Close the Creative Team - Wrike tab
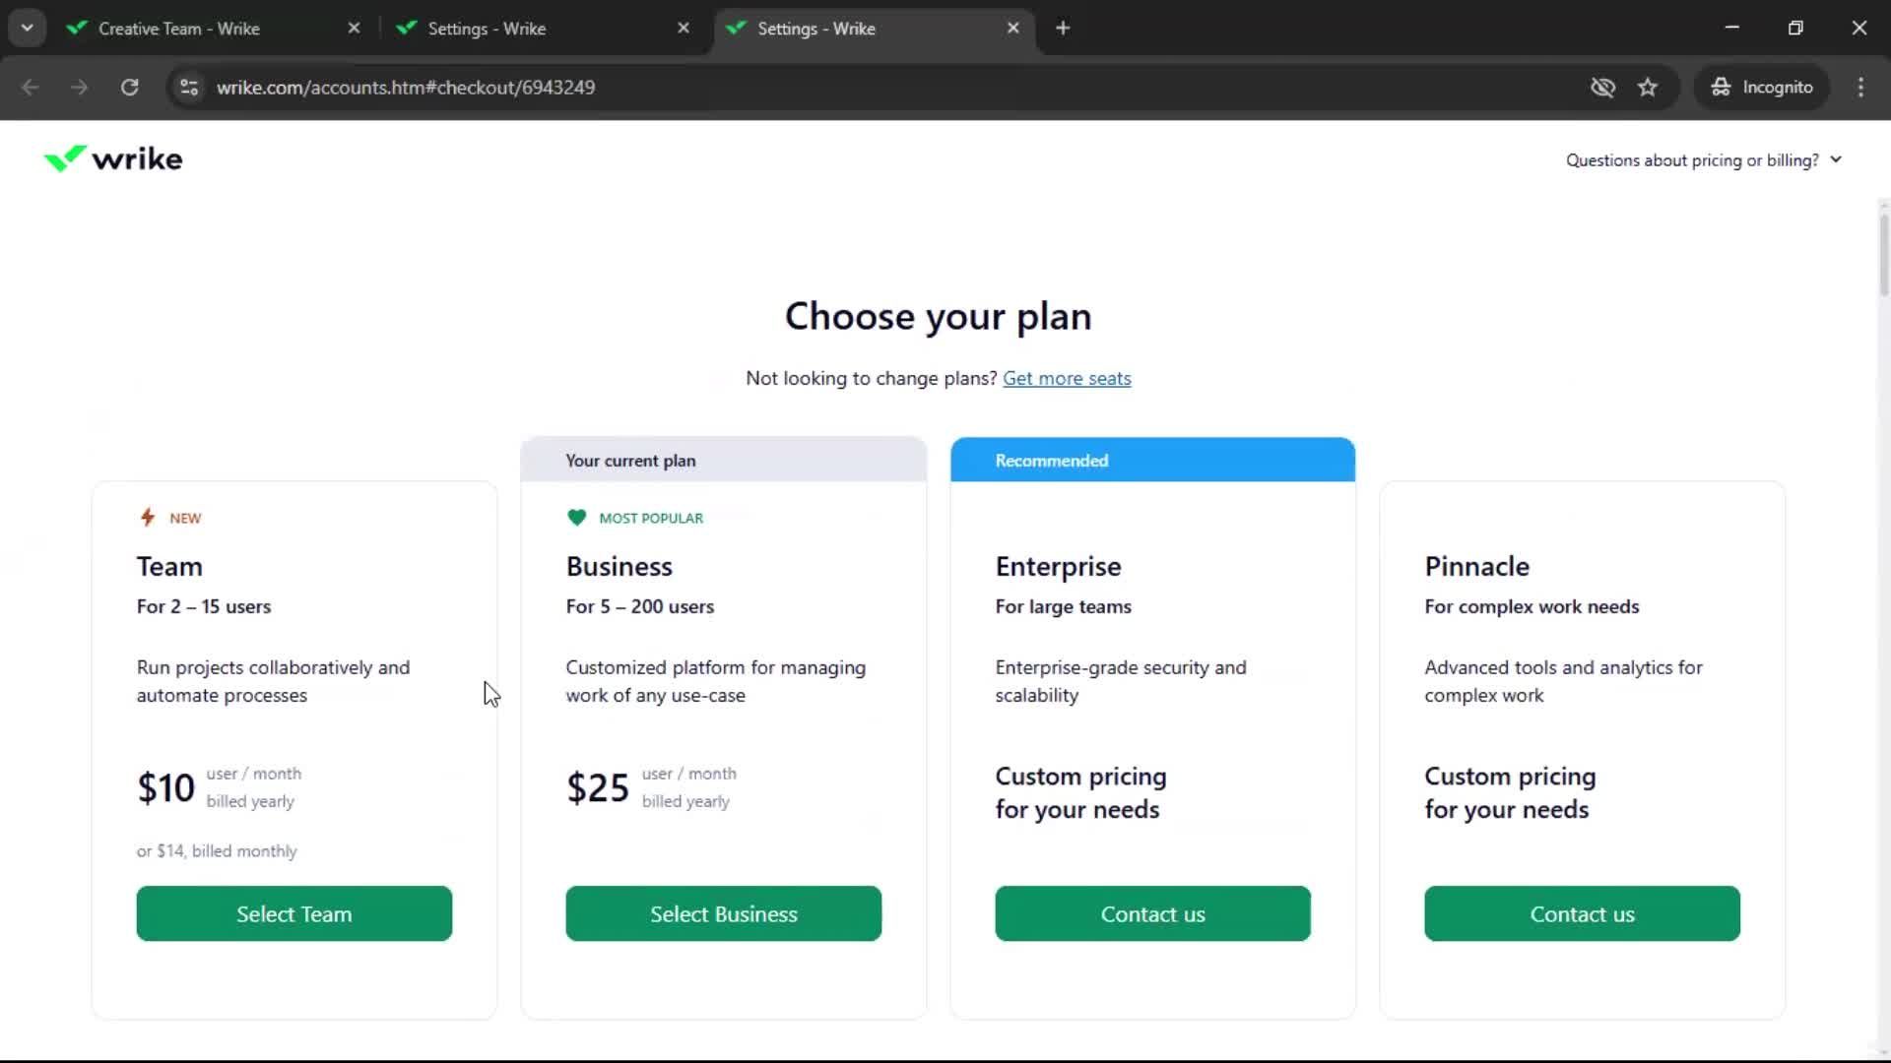 click(x=354, y=29)
